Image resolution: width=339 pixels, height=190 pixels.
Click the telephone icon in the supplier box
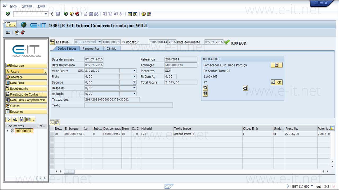coord(205,88)
